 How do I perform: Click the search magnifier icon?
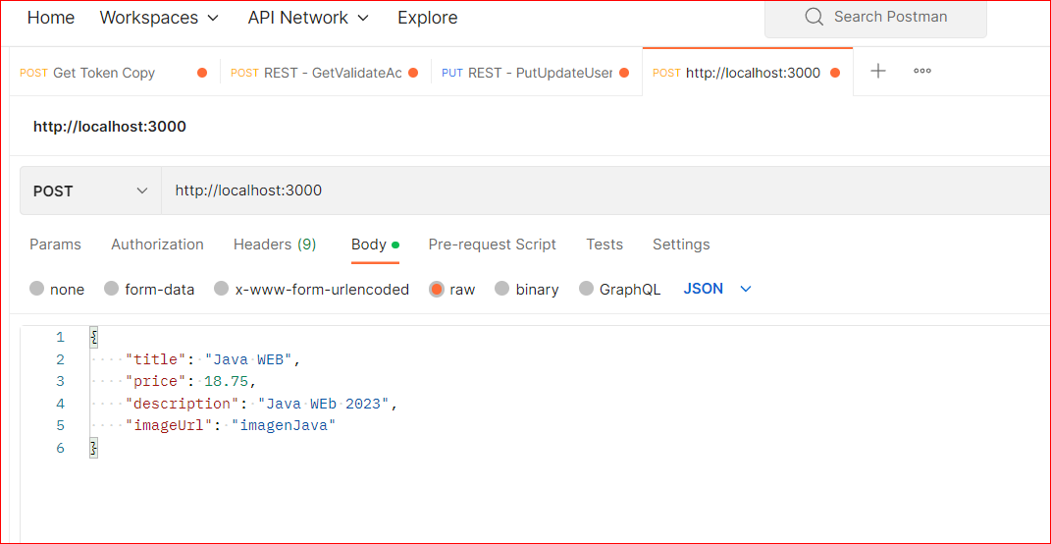click(814, 17)
